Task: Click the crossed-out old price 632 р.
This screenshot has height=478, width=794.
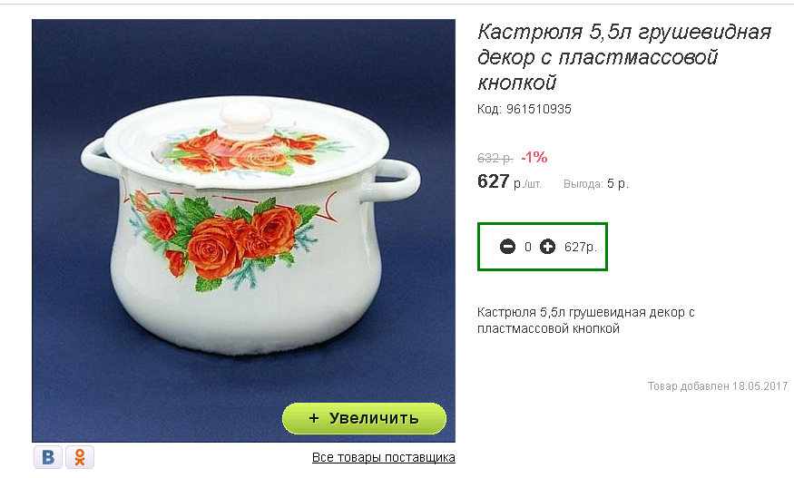Action: point(495,158)
